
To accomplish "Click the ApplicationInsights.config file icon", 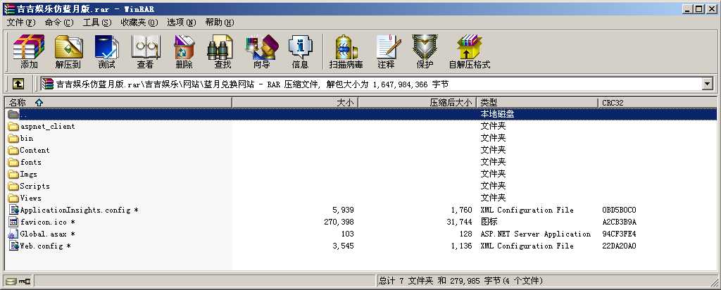I will point(13,210).
